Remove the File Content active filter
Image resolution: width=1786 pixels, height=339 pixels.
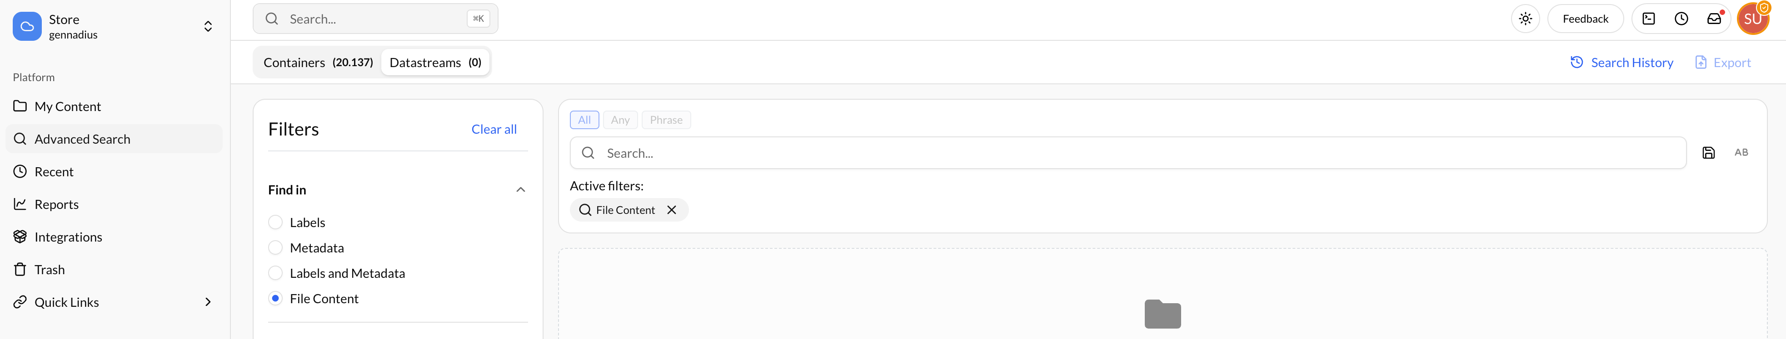pyautogui.click(x=671, y=210)
